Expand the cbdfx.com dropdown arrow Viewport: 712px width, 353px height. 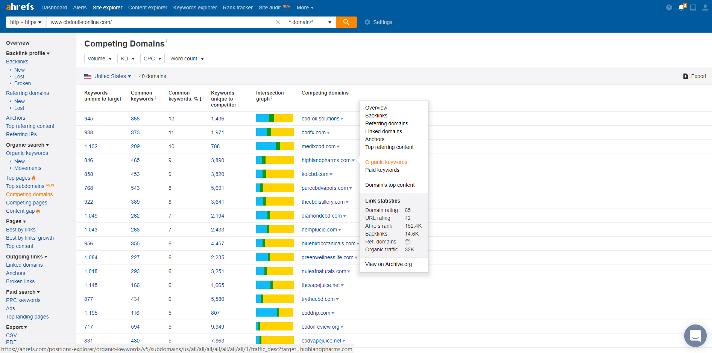click(x=328, y=133)
